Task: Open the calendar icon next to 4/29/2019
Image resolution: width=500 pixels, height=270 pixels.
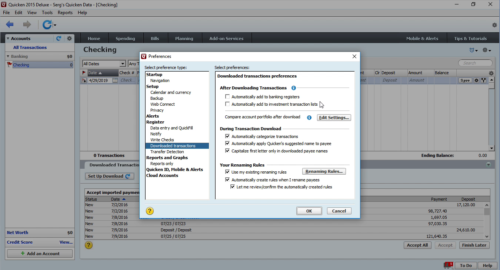Action: point(115,80)
